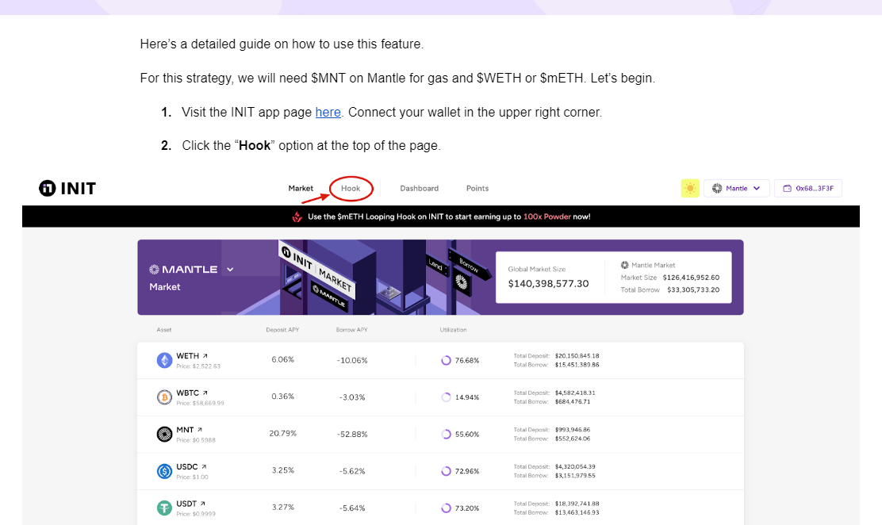Click the MNT token icon
The height and width of the screenshot is (525, 882).
[x=164, y=435]
